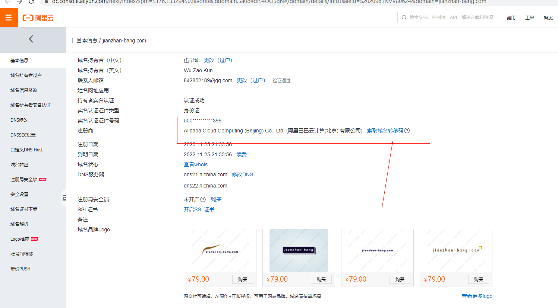Image resolution: width=558 pixels, height=308 pixels.
Task: Click the Alibaba Cloud logo
Action: pyautogui.click(x=38, y=18)
